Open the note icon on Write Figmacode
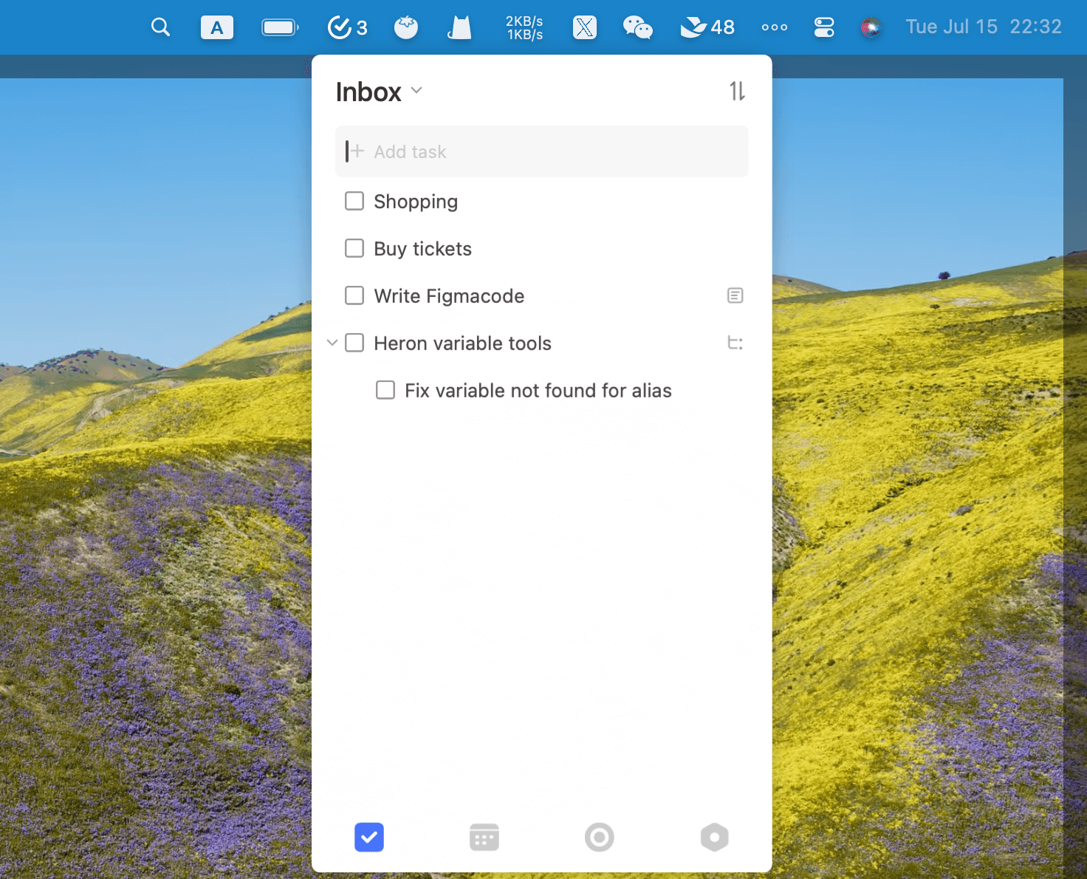This screenshot has width=1087, height=879. 735,296
